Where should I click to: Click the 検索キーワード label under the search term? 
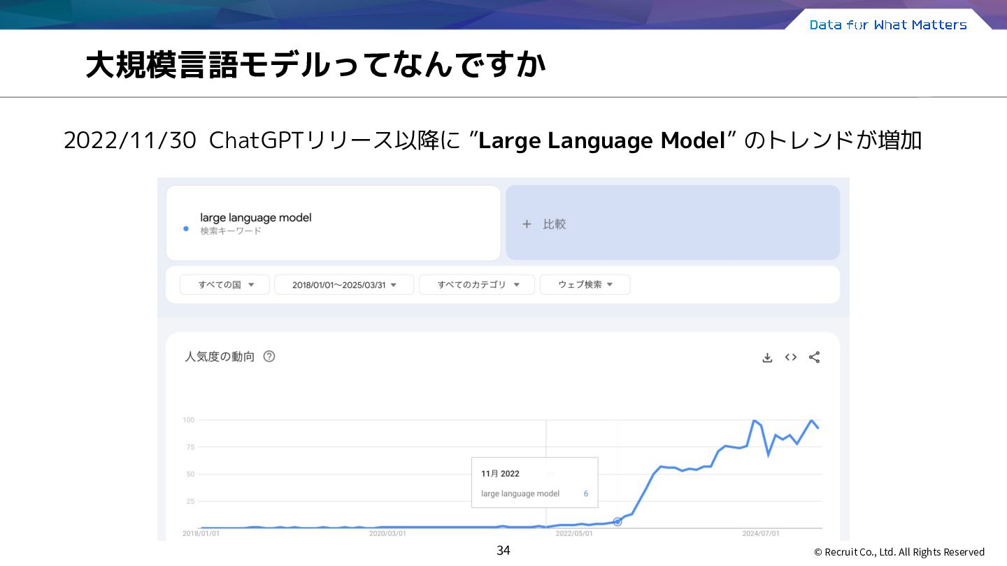[x=231, y=231]
